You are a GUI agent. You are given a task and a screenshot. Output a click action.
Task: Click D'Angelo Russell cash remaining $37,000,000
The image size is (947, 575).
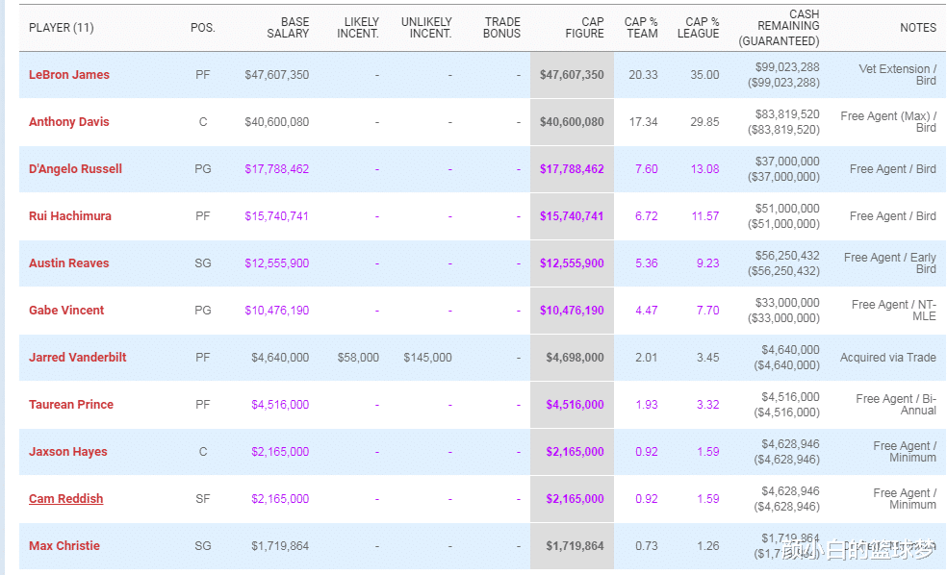tap(787, 162)
